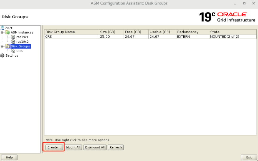
Task: Click the Mount All button
Action: [x=73, y=147]
